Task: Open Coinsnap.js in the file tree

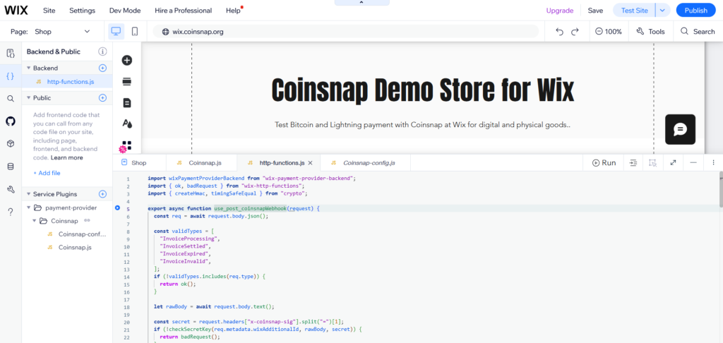Action: click(74, 248)
